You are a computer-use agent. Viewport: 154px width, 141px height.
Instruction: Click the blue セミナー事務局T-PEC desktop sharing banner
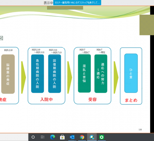click(x=77, y=3)
